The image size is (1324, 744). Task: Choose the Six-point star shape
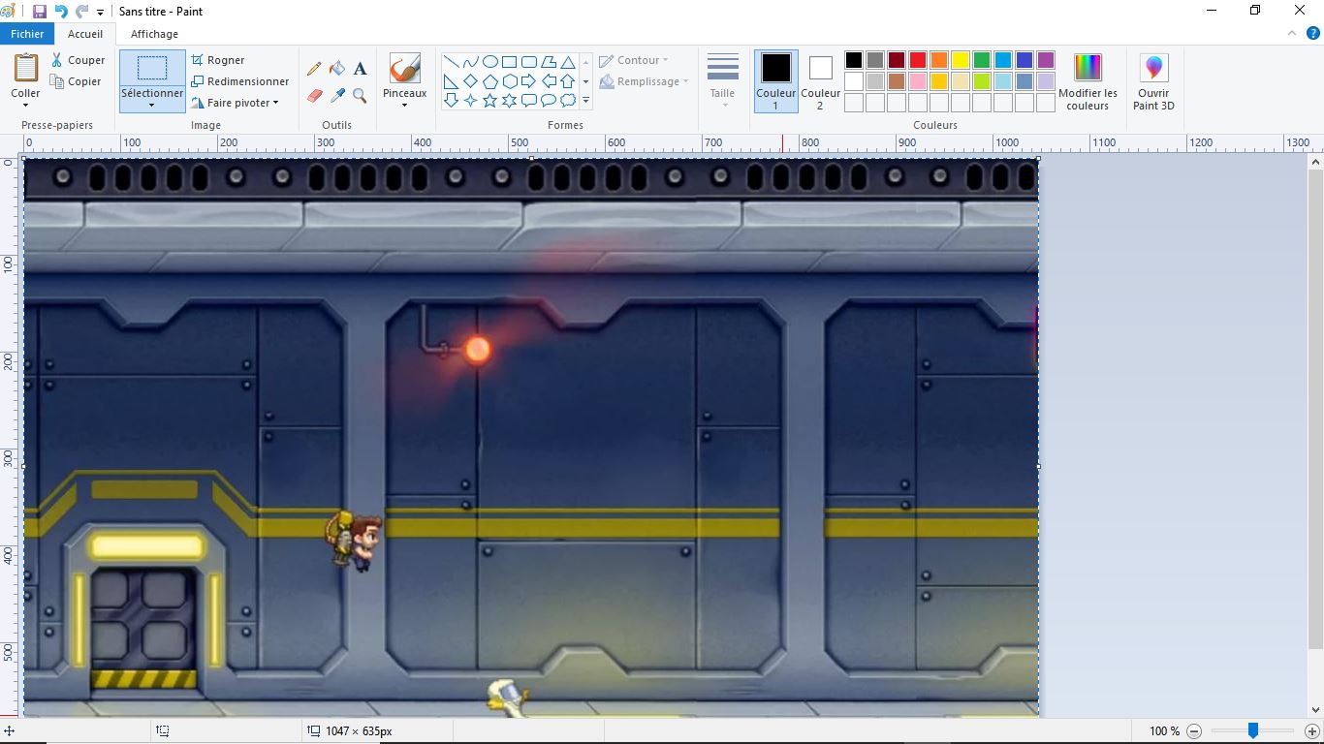[x=510, y=100]
